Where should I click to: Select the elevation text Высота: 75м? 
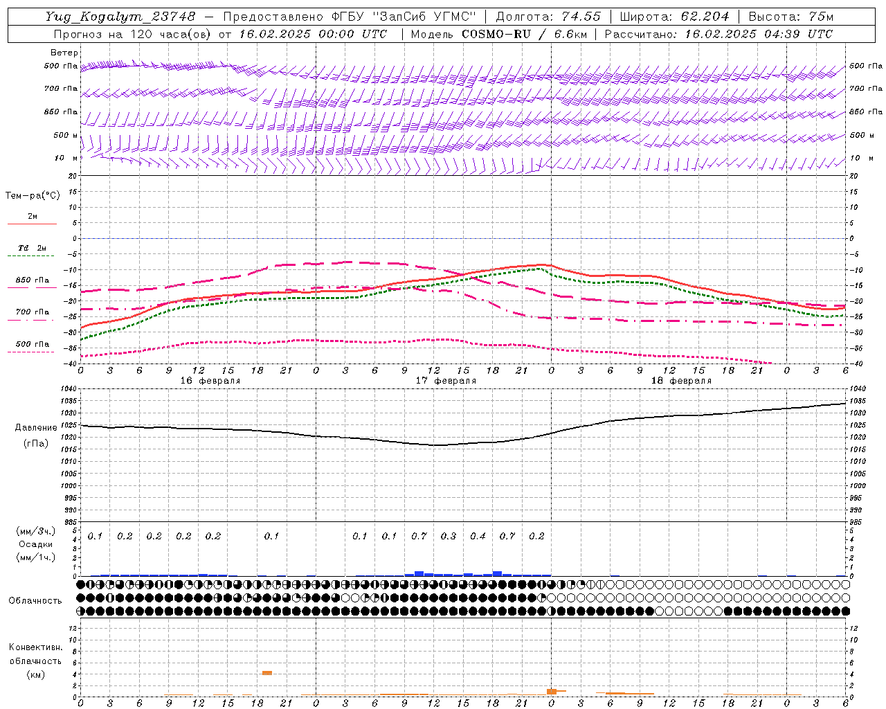tap(791, 17)
